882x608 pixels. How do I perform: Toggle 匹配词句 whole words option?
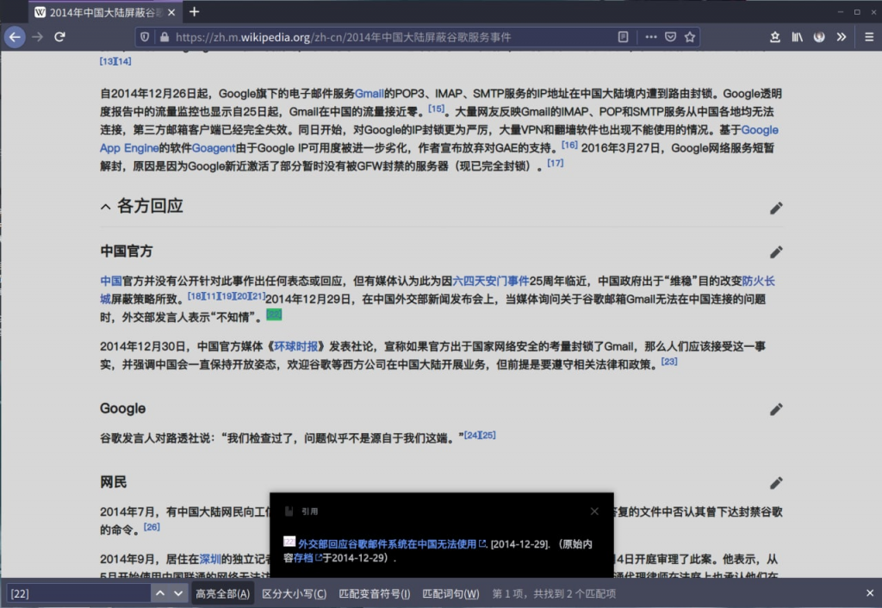tap(450, 593)
